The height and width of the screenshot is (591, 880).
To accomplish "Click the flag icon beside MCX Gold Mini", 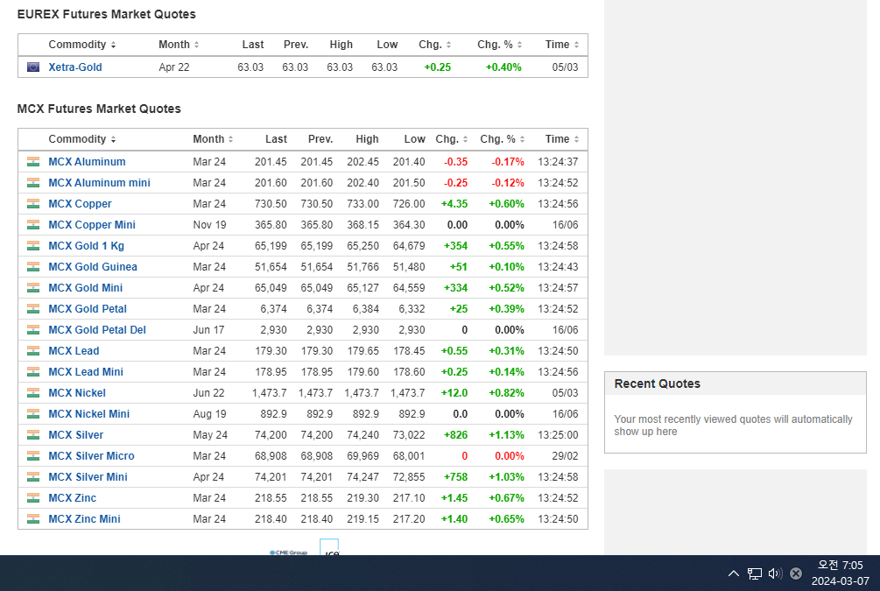I will coord(33,288).
